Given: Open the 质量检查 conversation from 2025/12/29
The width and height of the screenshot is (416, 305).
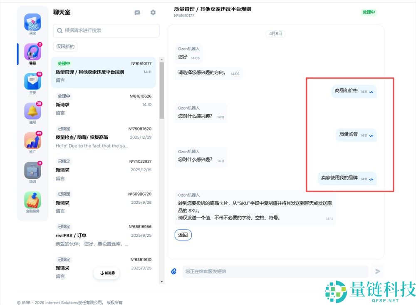Looking at the screenshot, I should coord(106,137).
